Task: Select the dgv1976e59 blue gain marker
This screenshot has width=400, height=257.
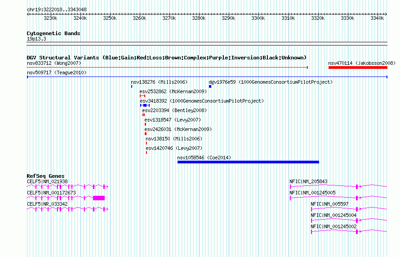Action: [x=210, y=86]
